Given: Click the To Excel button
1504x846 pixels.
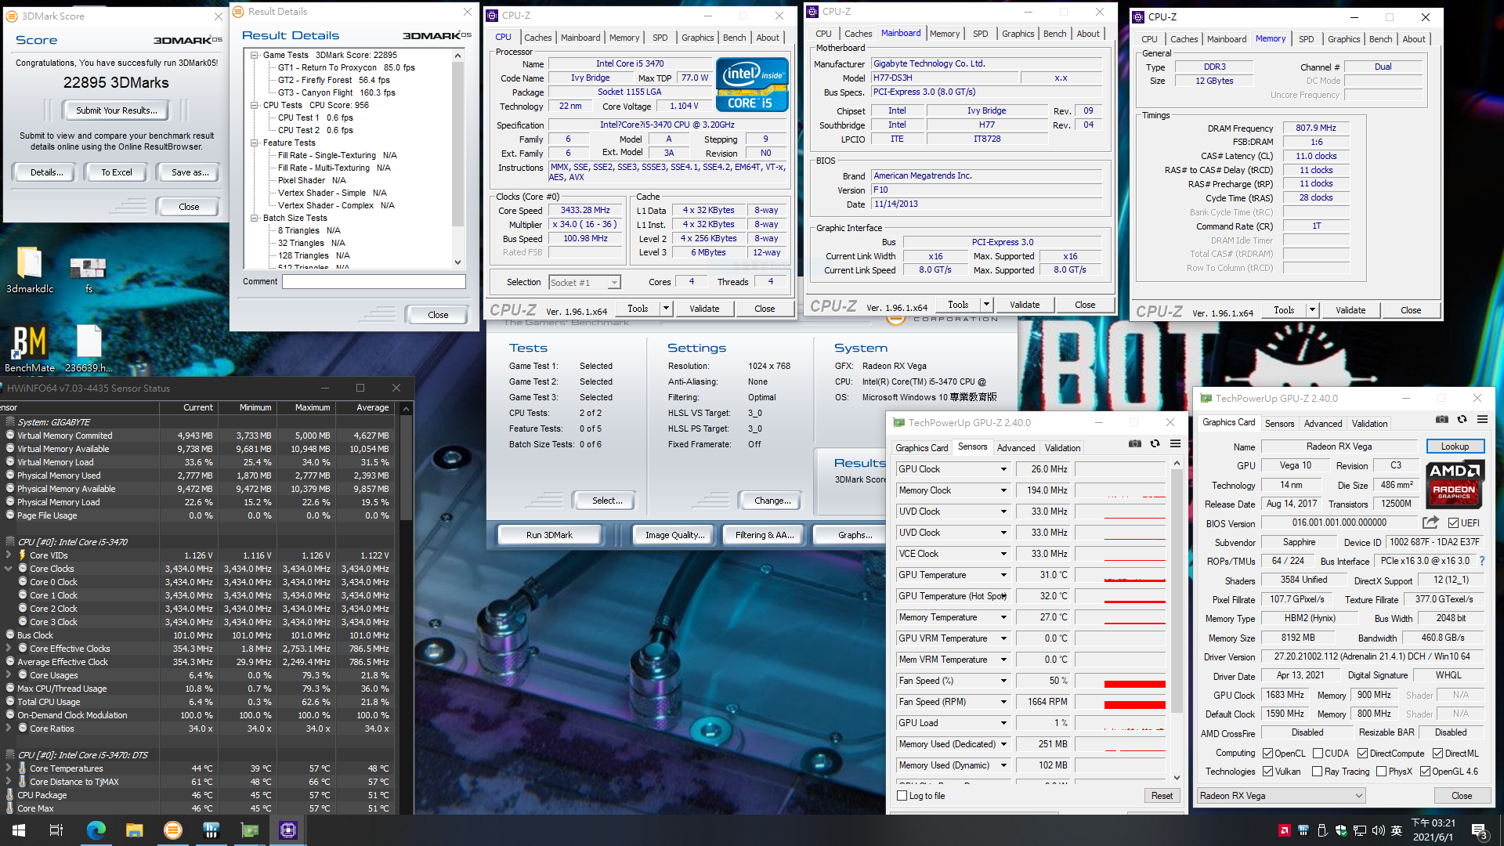Looking at the screenshot, I should (117, 172).
